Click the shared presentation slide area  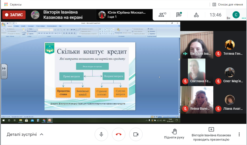click(90, 76)
